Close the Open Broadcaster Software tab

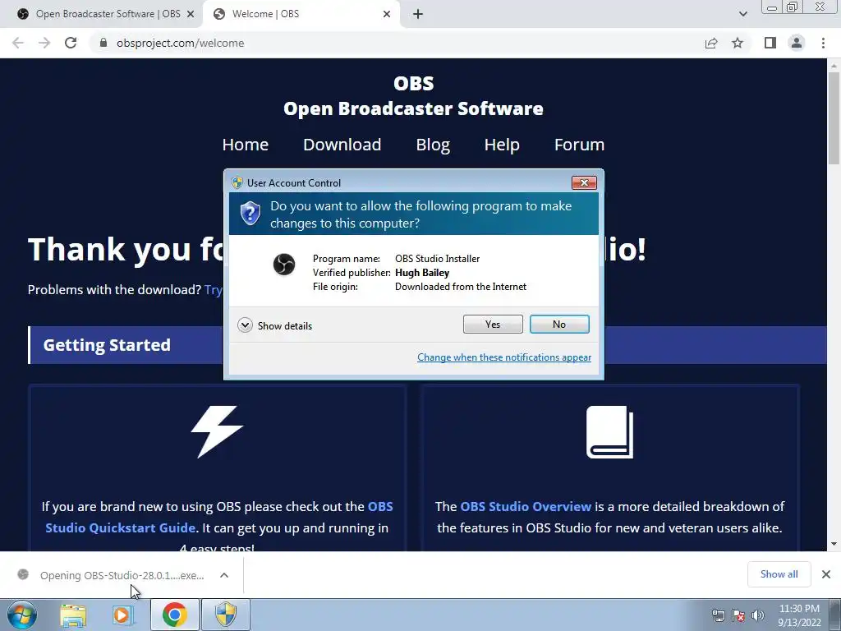click(190, 14)
